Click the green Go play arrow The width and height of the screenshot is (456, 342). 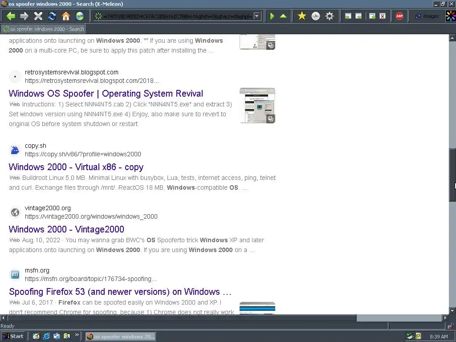click(272, 16)
